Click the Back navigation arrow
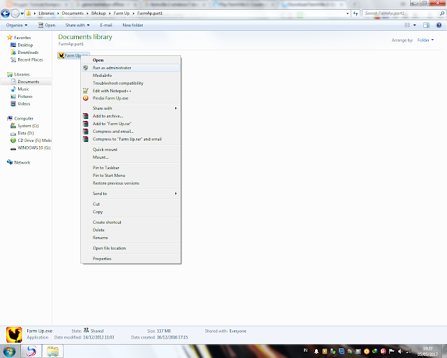The height and width of the screenshot is (358, 447). (x=6, y=13)
